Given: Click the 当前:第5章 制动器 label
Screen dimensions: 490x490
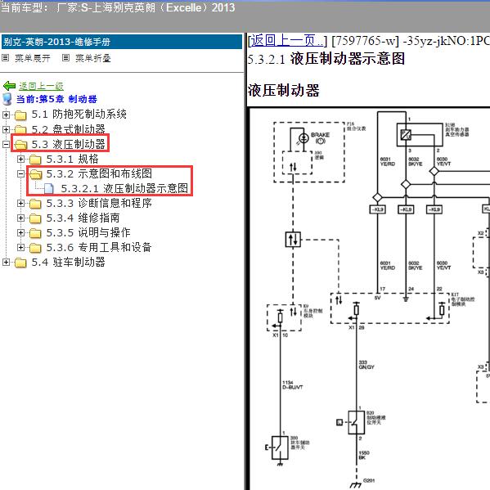Looking at the screenshot, I should (56, 99).
